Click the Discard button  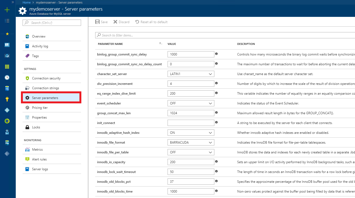[121, 22]
